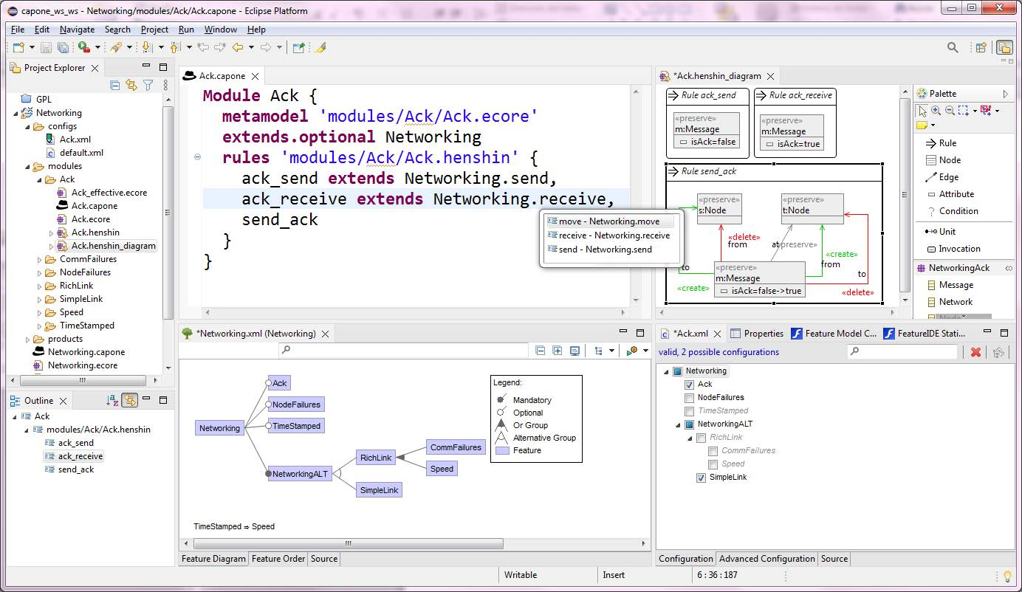Screen dimensions: 1022x592
Task: Click Link with Editor in Project Explorer
Action: point(131,85)
